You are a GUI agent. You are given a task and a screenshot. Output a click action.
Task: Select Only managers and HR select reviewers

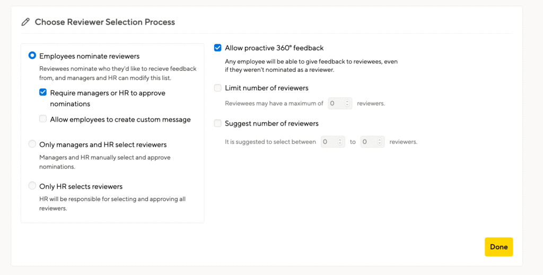(32, 144)
